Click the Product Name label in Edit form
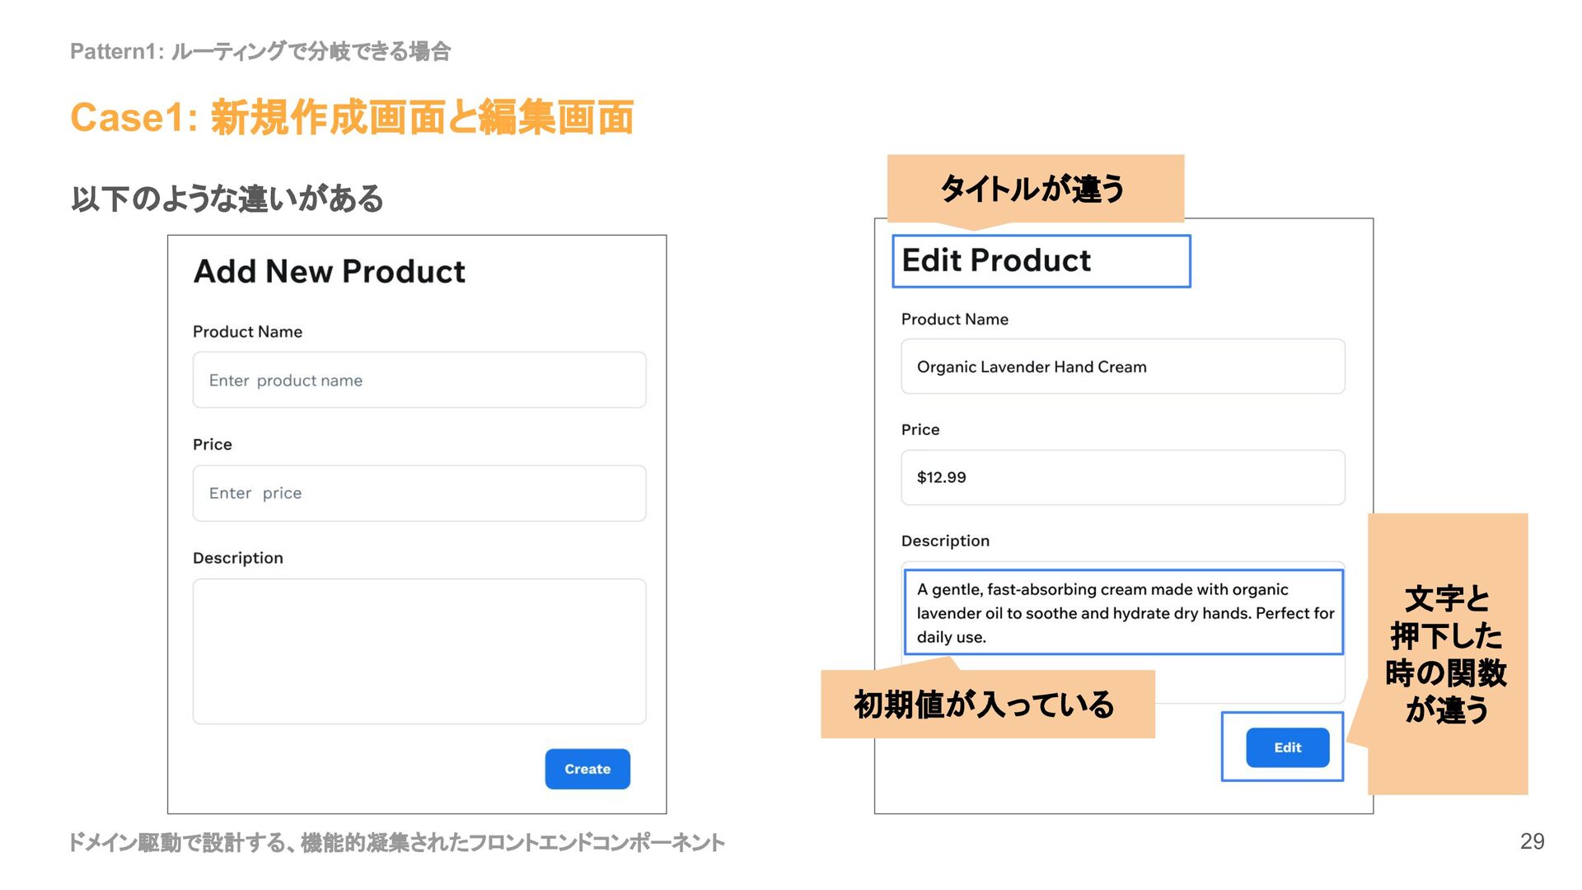Screen dimensions: 1582x890 (955, 319)
